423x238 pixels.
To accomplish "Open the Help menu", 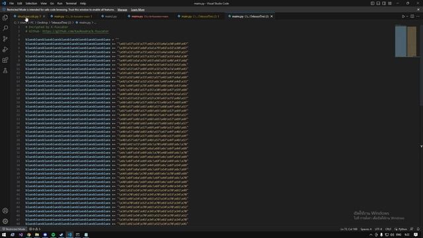I will pyautogui.click(x=83, y=3).
